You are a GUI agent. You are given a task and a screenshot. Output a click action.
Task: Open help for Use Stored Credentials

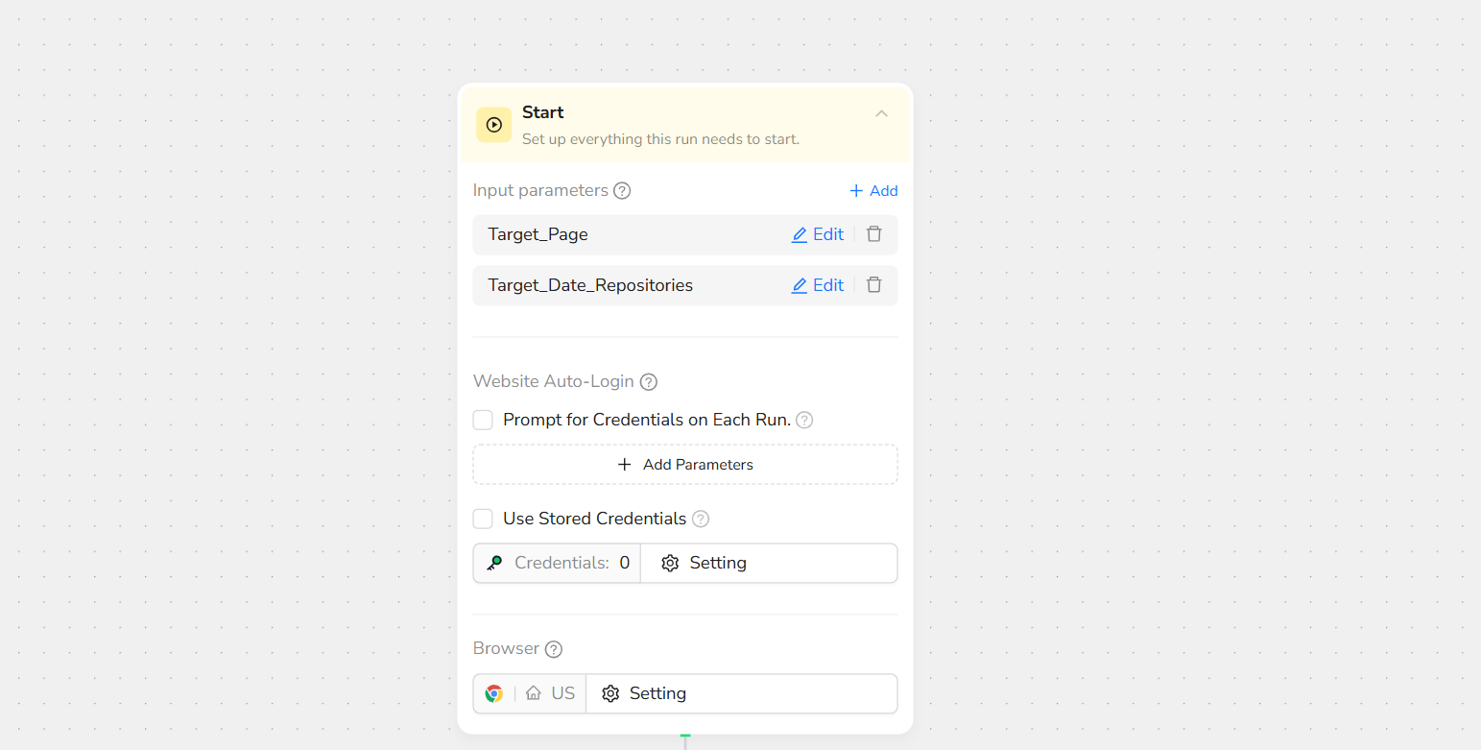[701, 520]
